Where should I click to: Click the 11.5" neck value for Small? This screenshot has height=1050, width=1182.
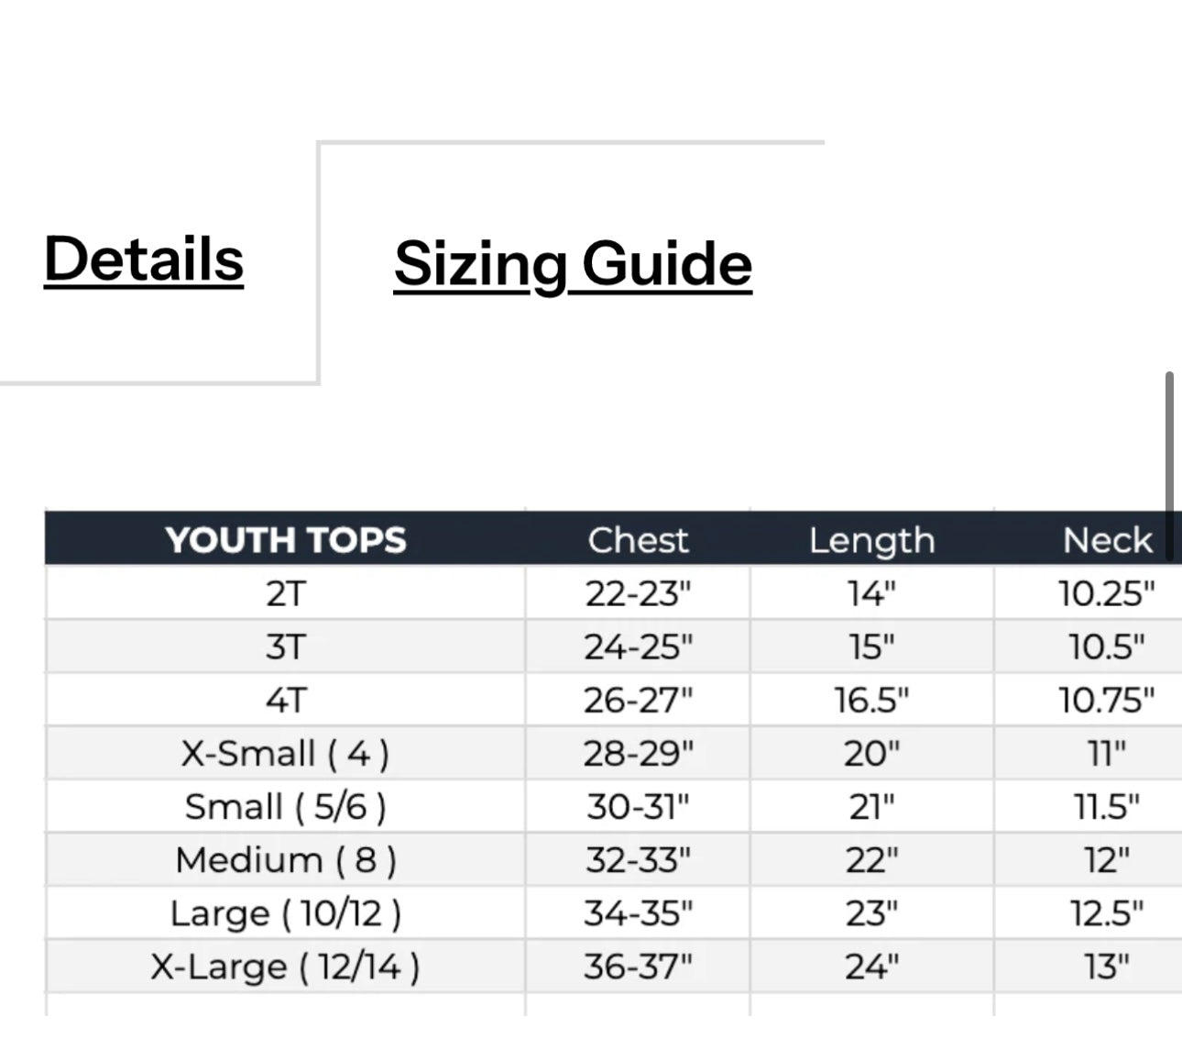tap(1108, 805)
